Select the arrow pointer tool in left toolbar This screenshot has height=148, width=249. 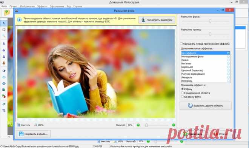(x=4, y=23)
